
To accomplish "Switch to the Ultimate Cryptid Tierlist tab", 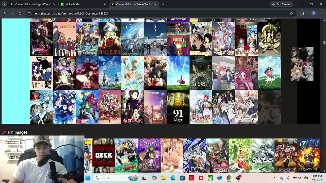I will coord(33,4).
